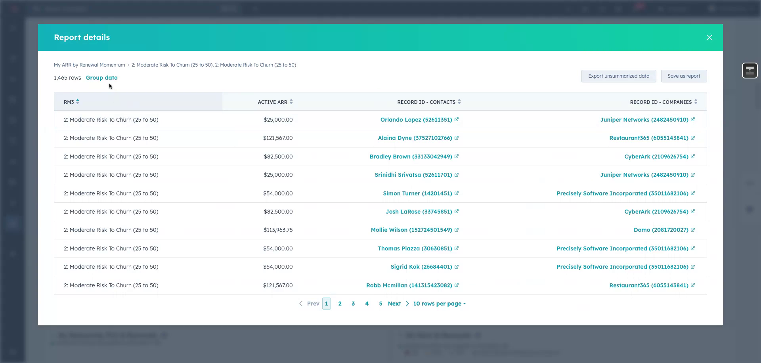The image size is (761, 363).
Task: Close the Report details modal
Action: pos(709,37)
